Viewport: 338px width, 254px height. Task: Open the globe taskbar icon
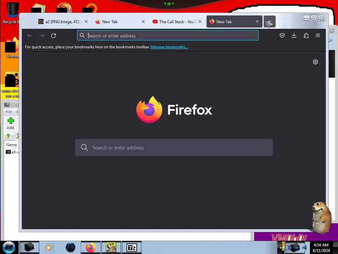pos(71,247)
